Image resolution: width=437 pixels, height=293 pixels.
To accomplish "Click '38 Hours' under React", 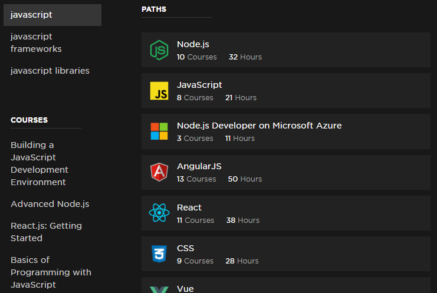I will coord(243,220).
